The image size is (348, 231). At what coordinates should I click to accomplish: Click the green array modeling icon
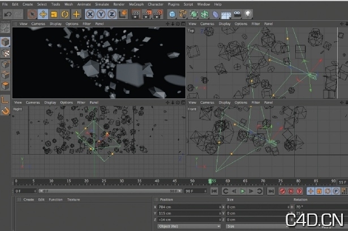[x=205, y=14]
